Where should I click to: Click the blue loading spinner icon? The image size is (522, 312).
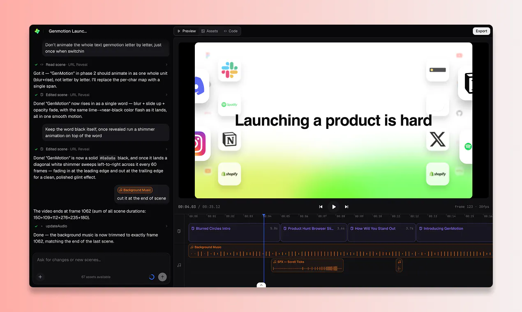[151, 277]
